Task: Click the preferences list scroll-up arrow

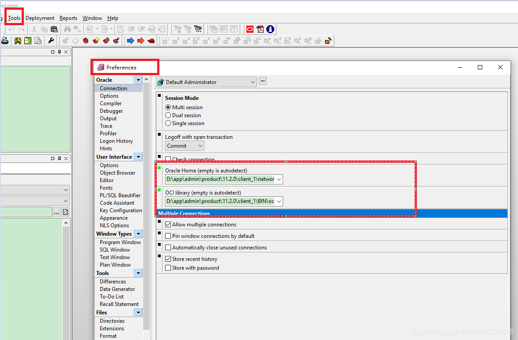Action: (146, 80)
